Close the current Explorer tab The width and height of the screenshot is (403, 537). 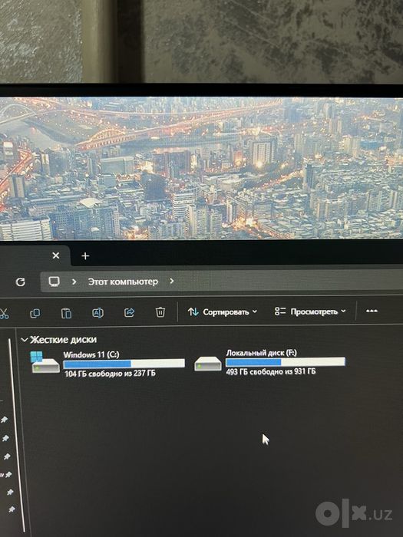pos(56,255)
